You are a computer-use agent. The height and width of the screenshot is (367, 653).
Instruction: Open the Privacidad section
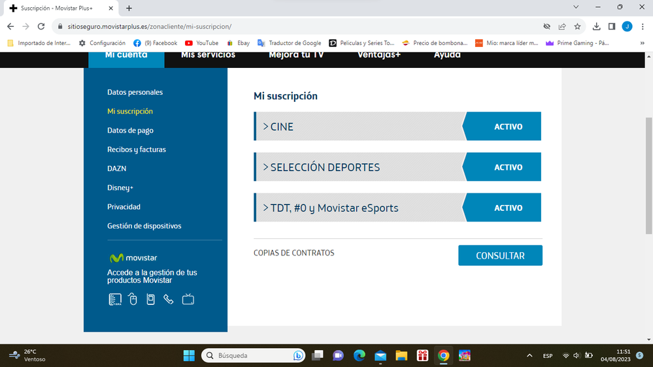point(124,207)
